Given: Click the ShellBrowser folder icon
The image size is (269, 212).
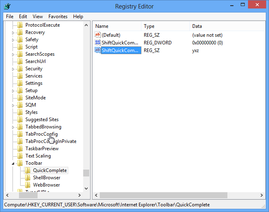Looking at the screenshot, I should (28, 178).
